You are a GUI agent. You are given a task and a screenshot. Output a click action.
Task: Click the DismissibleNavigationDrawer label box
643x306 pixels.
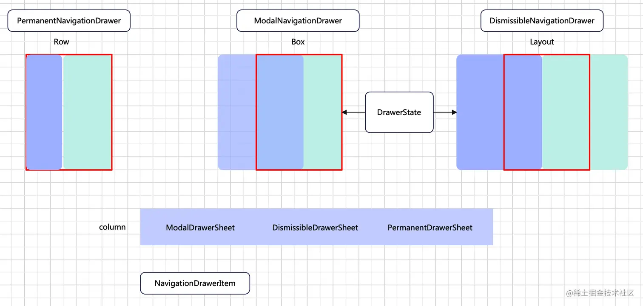click(x=542, y=20)
